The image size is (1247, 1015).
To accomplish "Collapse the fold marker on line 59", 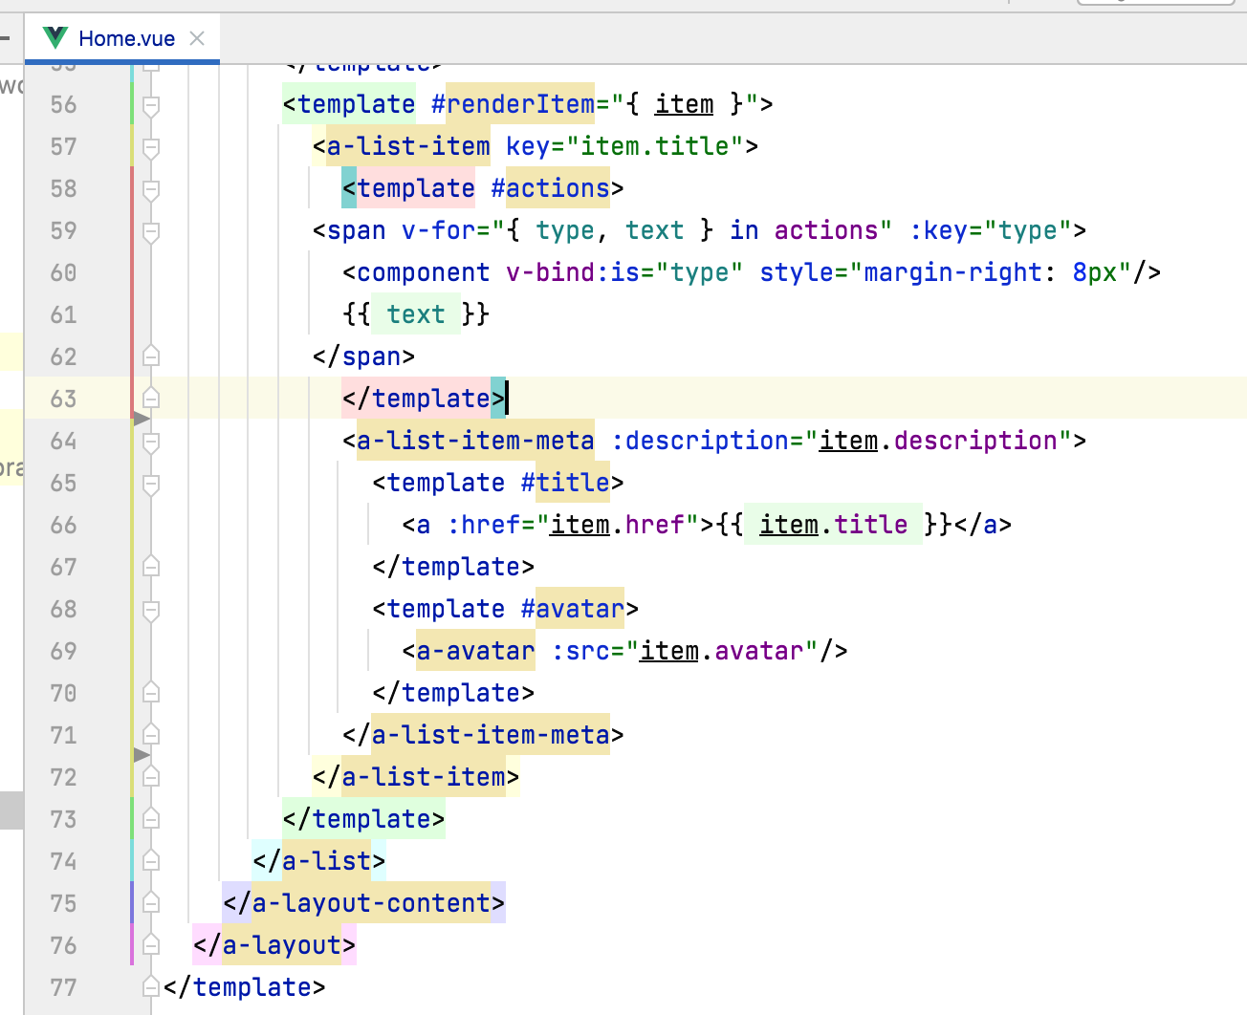I will 151,231.
